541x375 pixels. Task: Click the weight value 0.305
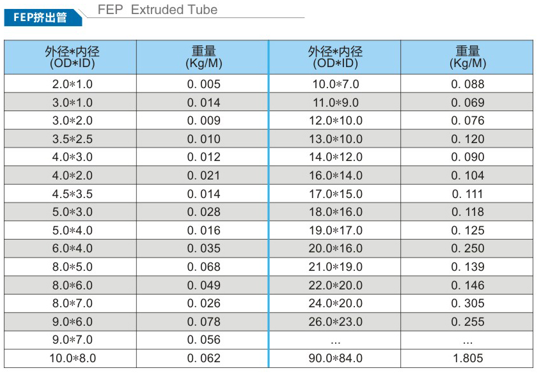(467, 304)
